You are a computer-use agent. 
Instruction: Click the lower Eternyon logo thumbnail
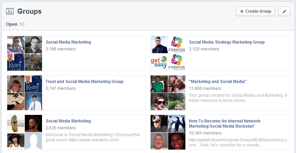coord(177,62)
